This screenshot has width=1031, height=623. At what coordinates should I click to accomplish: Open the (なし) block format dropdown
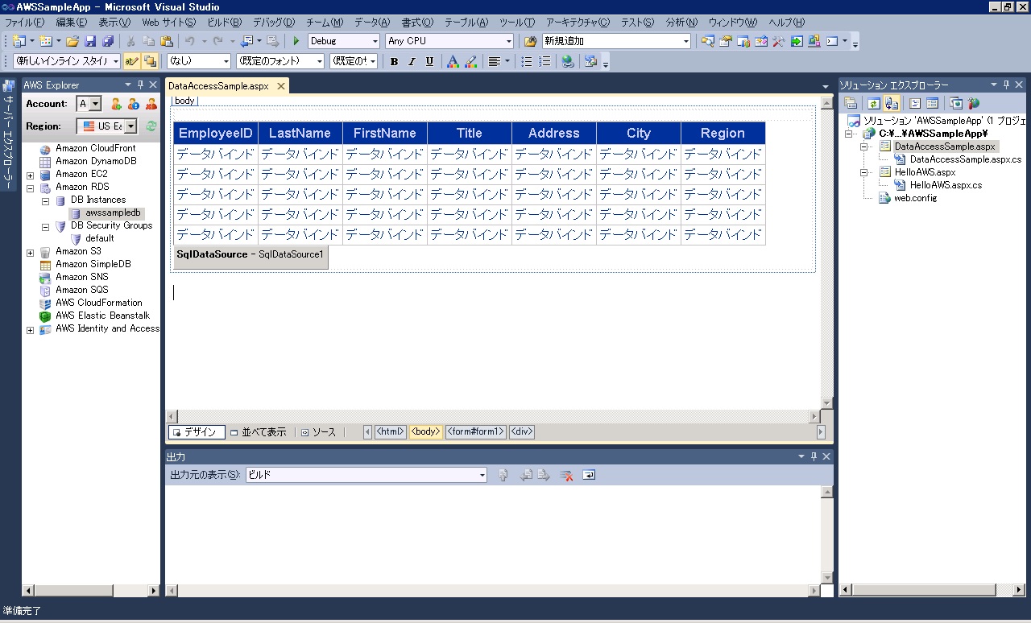[198, 61]
